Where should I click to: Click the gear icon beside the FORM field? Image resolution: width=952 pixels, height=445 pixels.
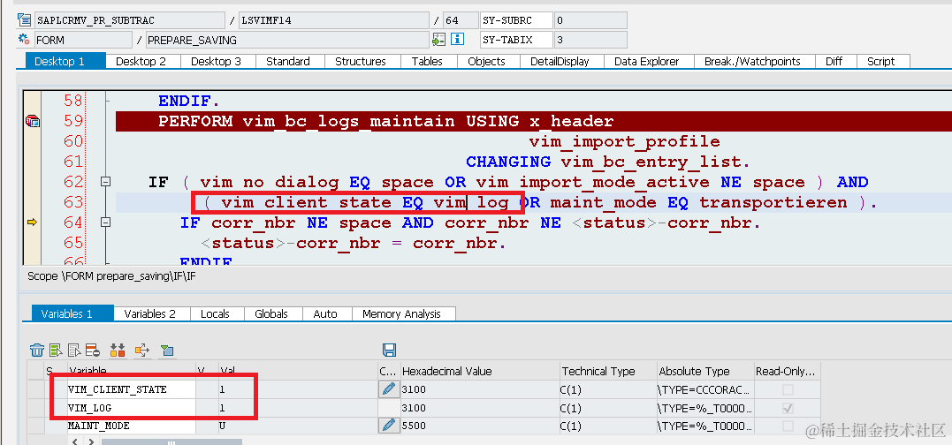[x=24, y=40]
